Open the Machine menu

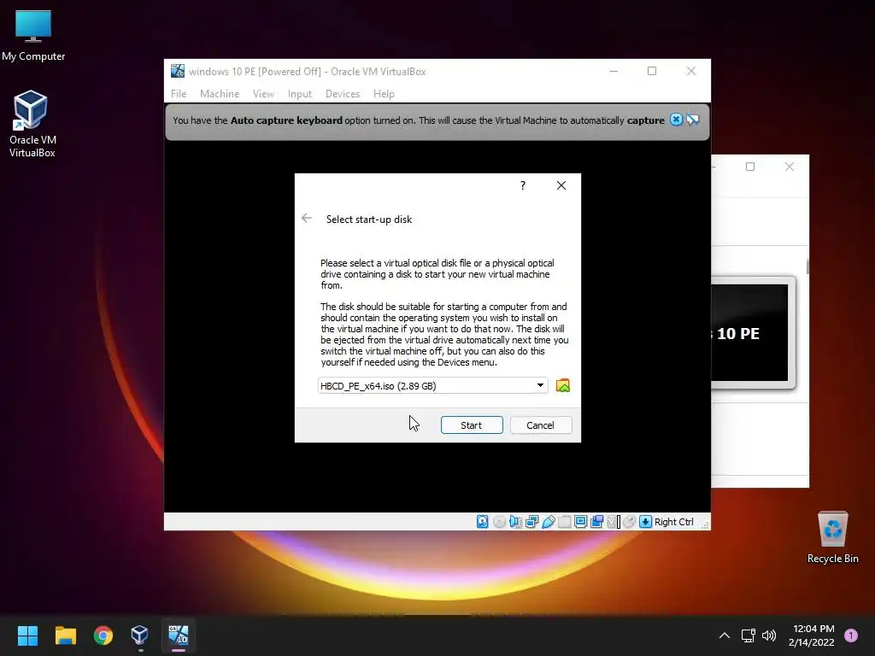(x=220, y=94)
